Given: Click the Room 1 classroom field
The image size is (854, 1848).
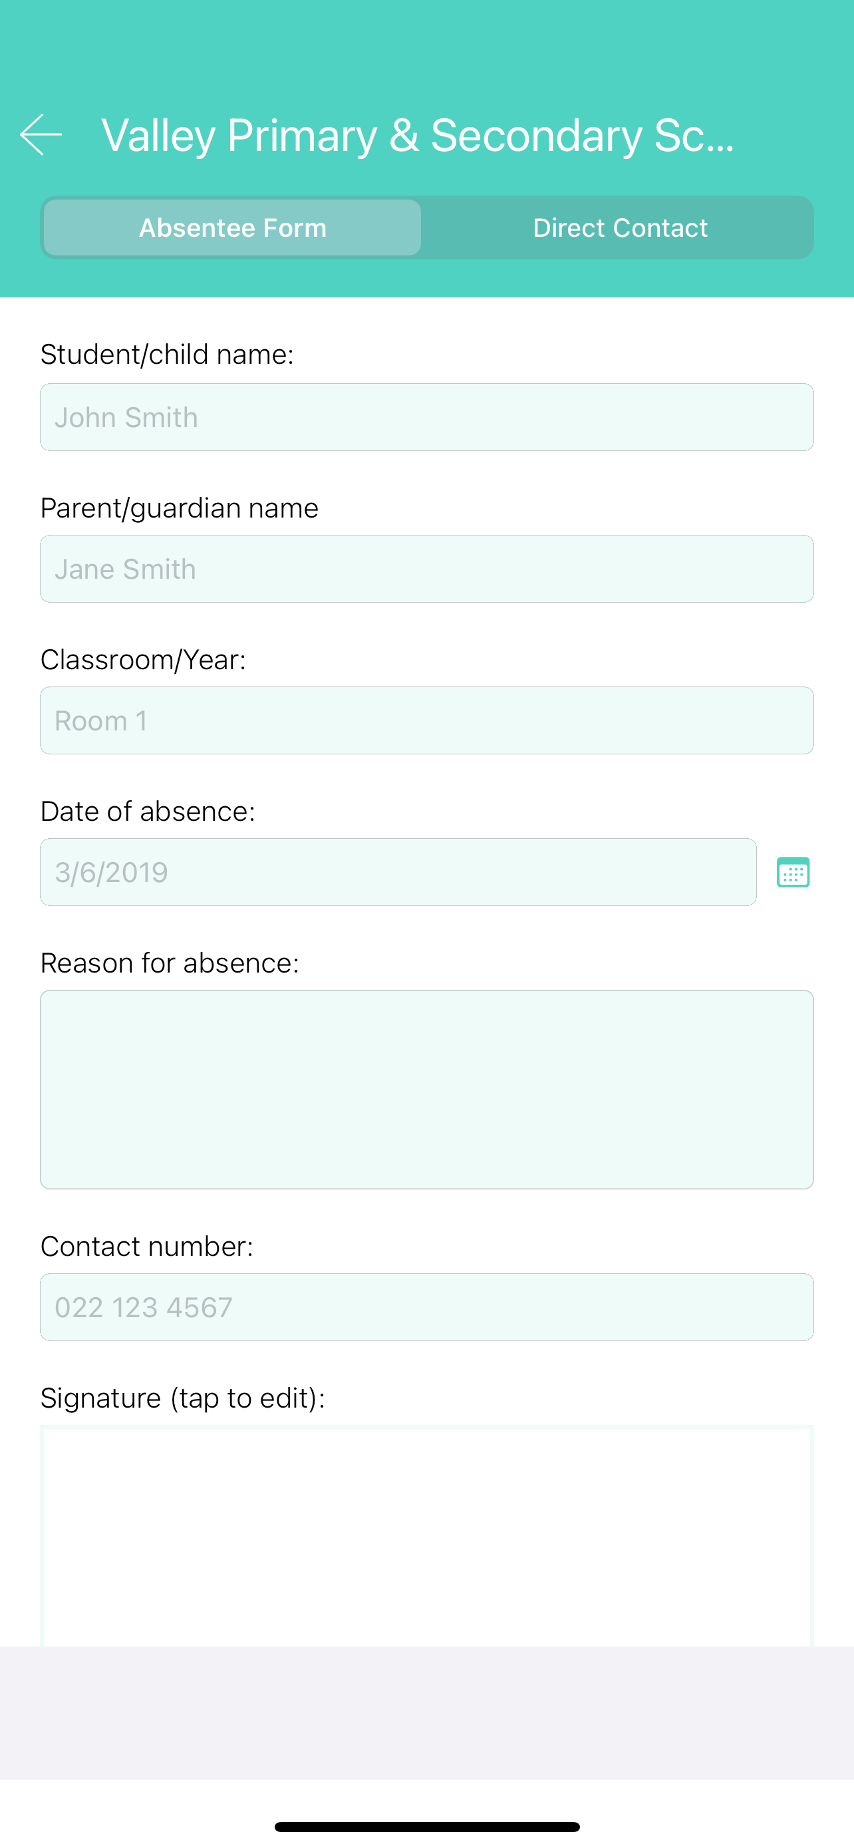Looking at the screenshot, I should 426,721.
